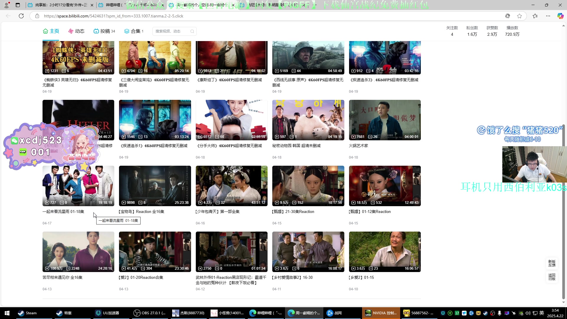Open 三傻大闹宝莱坞 video thumbnail

155,58
